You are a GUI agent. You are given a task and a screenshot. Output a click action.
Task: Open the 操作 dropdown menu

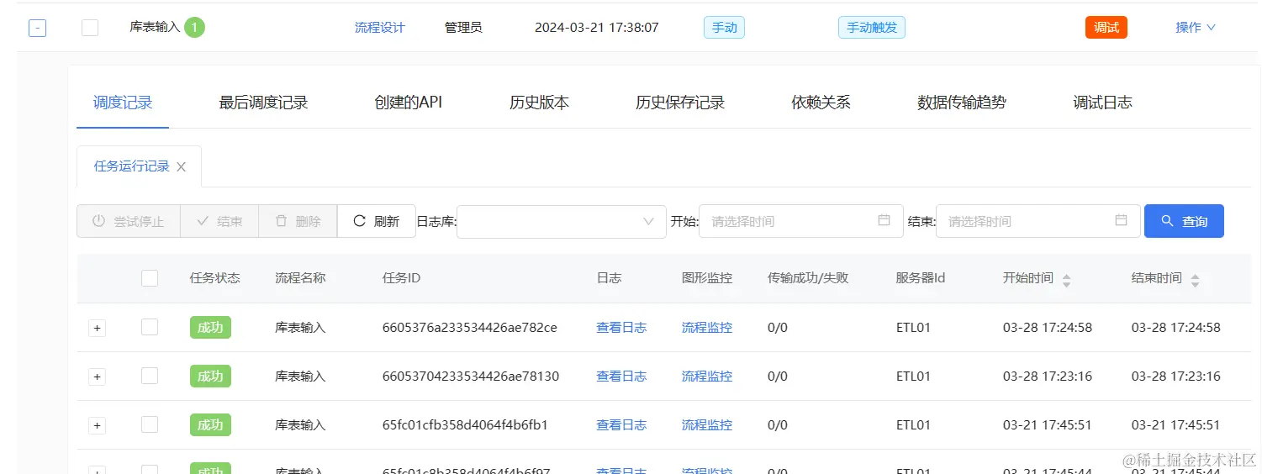(x=1196, y=28)
